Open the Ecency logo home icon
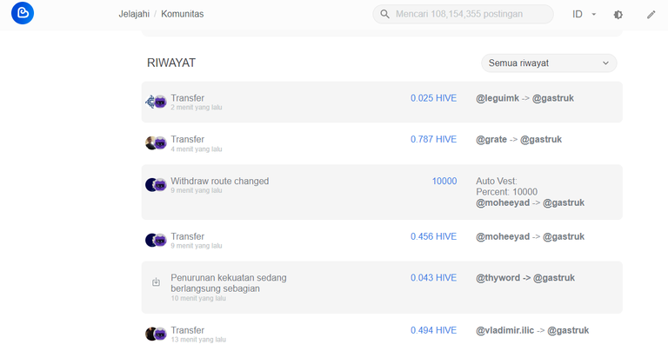 click(x=23, y=13)
